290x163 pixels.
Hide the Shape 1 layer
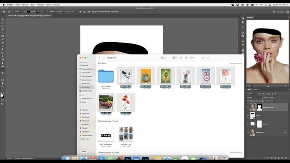[x=248, y=116]
